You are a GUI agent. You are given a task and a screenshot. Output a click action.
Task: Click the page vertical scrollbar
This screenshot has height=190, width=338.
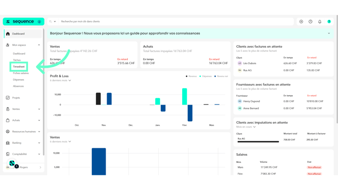tap(337, 69)
